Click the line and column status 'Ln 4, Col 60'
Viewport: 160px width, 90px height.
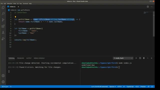99,86
